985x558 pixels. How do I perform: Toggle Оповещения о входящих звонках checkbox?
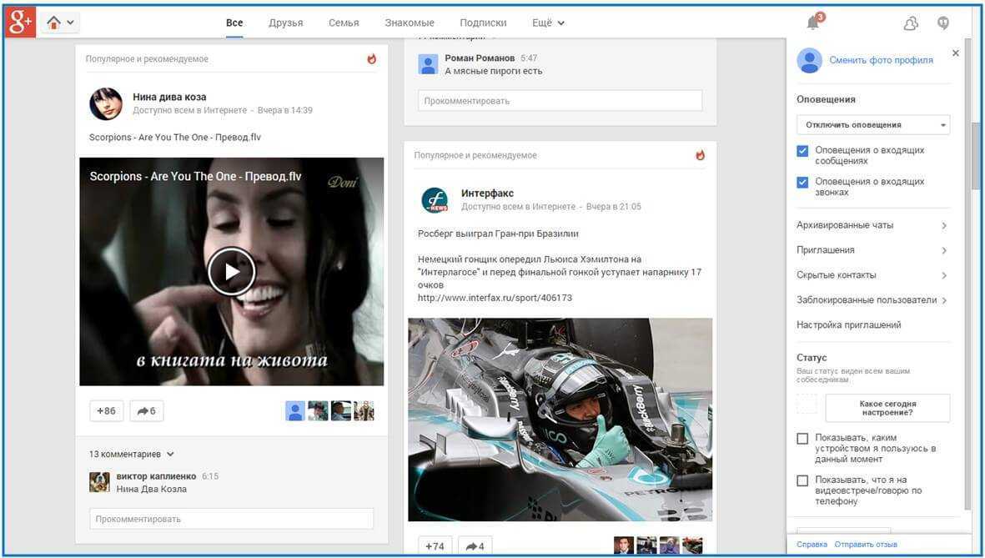(802, 182)
